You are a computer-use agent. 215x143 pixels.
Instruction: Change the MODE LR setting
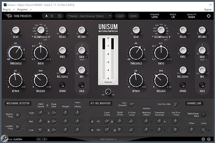[173, 16]
